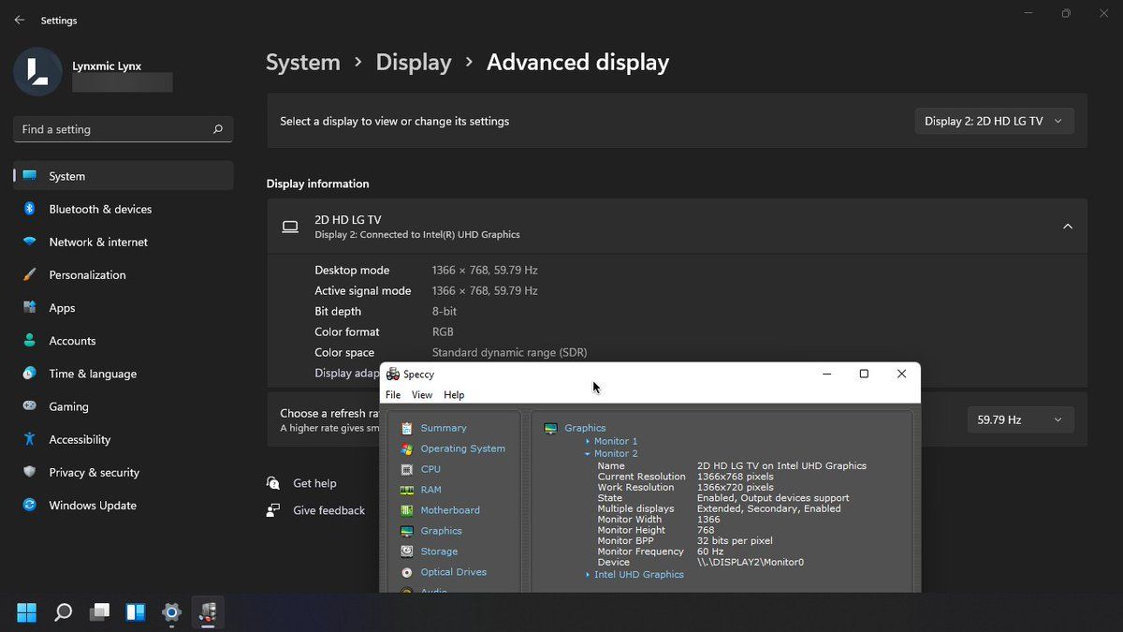Image resolution: width=1123 pixels, height=632 pixels.
Task: Open the File menu in Speccy
Action: click(393, 395)
